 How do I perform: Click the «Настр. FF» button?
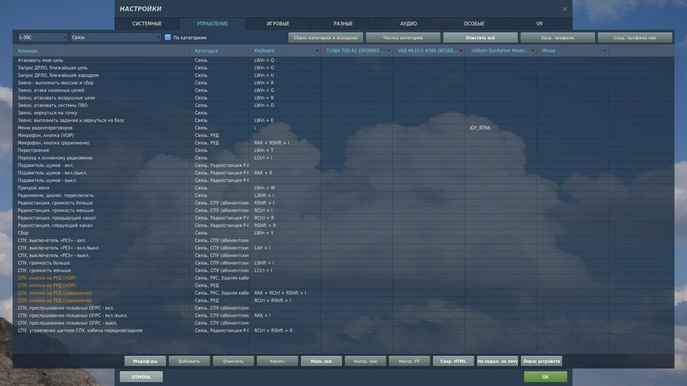click(409, 361)
